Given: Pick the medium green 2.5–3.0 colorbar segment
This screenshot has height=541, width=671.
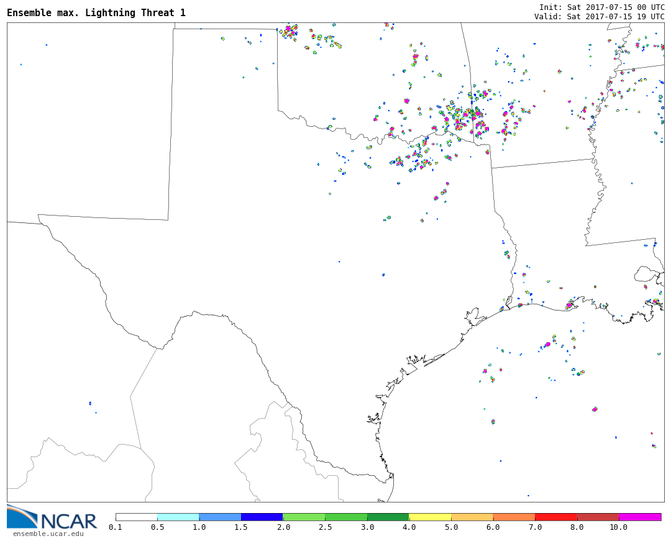Looking at the screenshot, I should (x=346, y=517).
